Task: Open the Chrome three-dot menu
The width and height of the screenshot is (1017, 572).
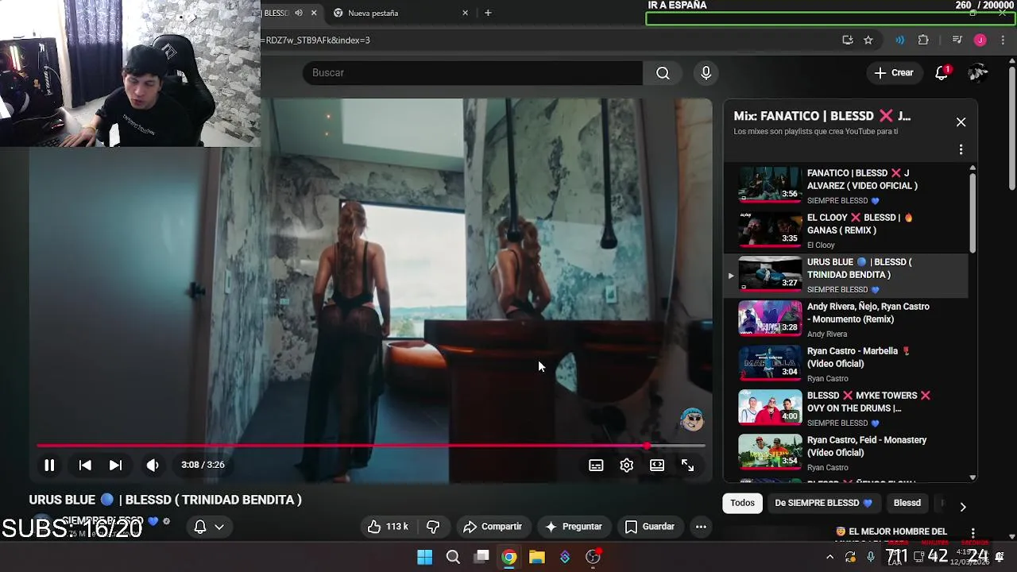Action: (x=1002, y=41)
